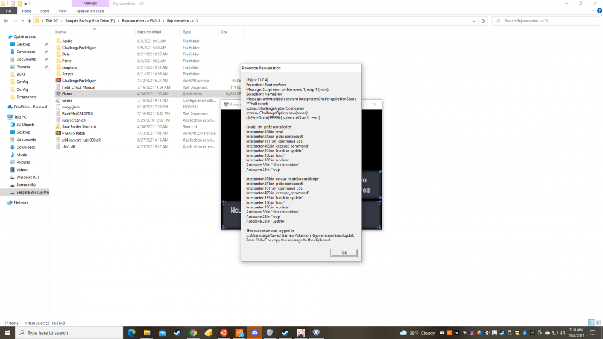Open 3D Objects under This PC

(x=25, y=125)
